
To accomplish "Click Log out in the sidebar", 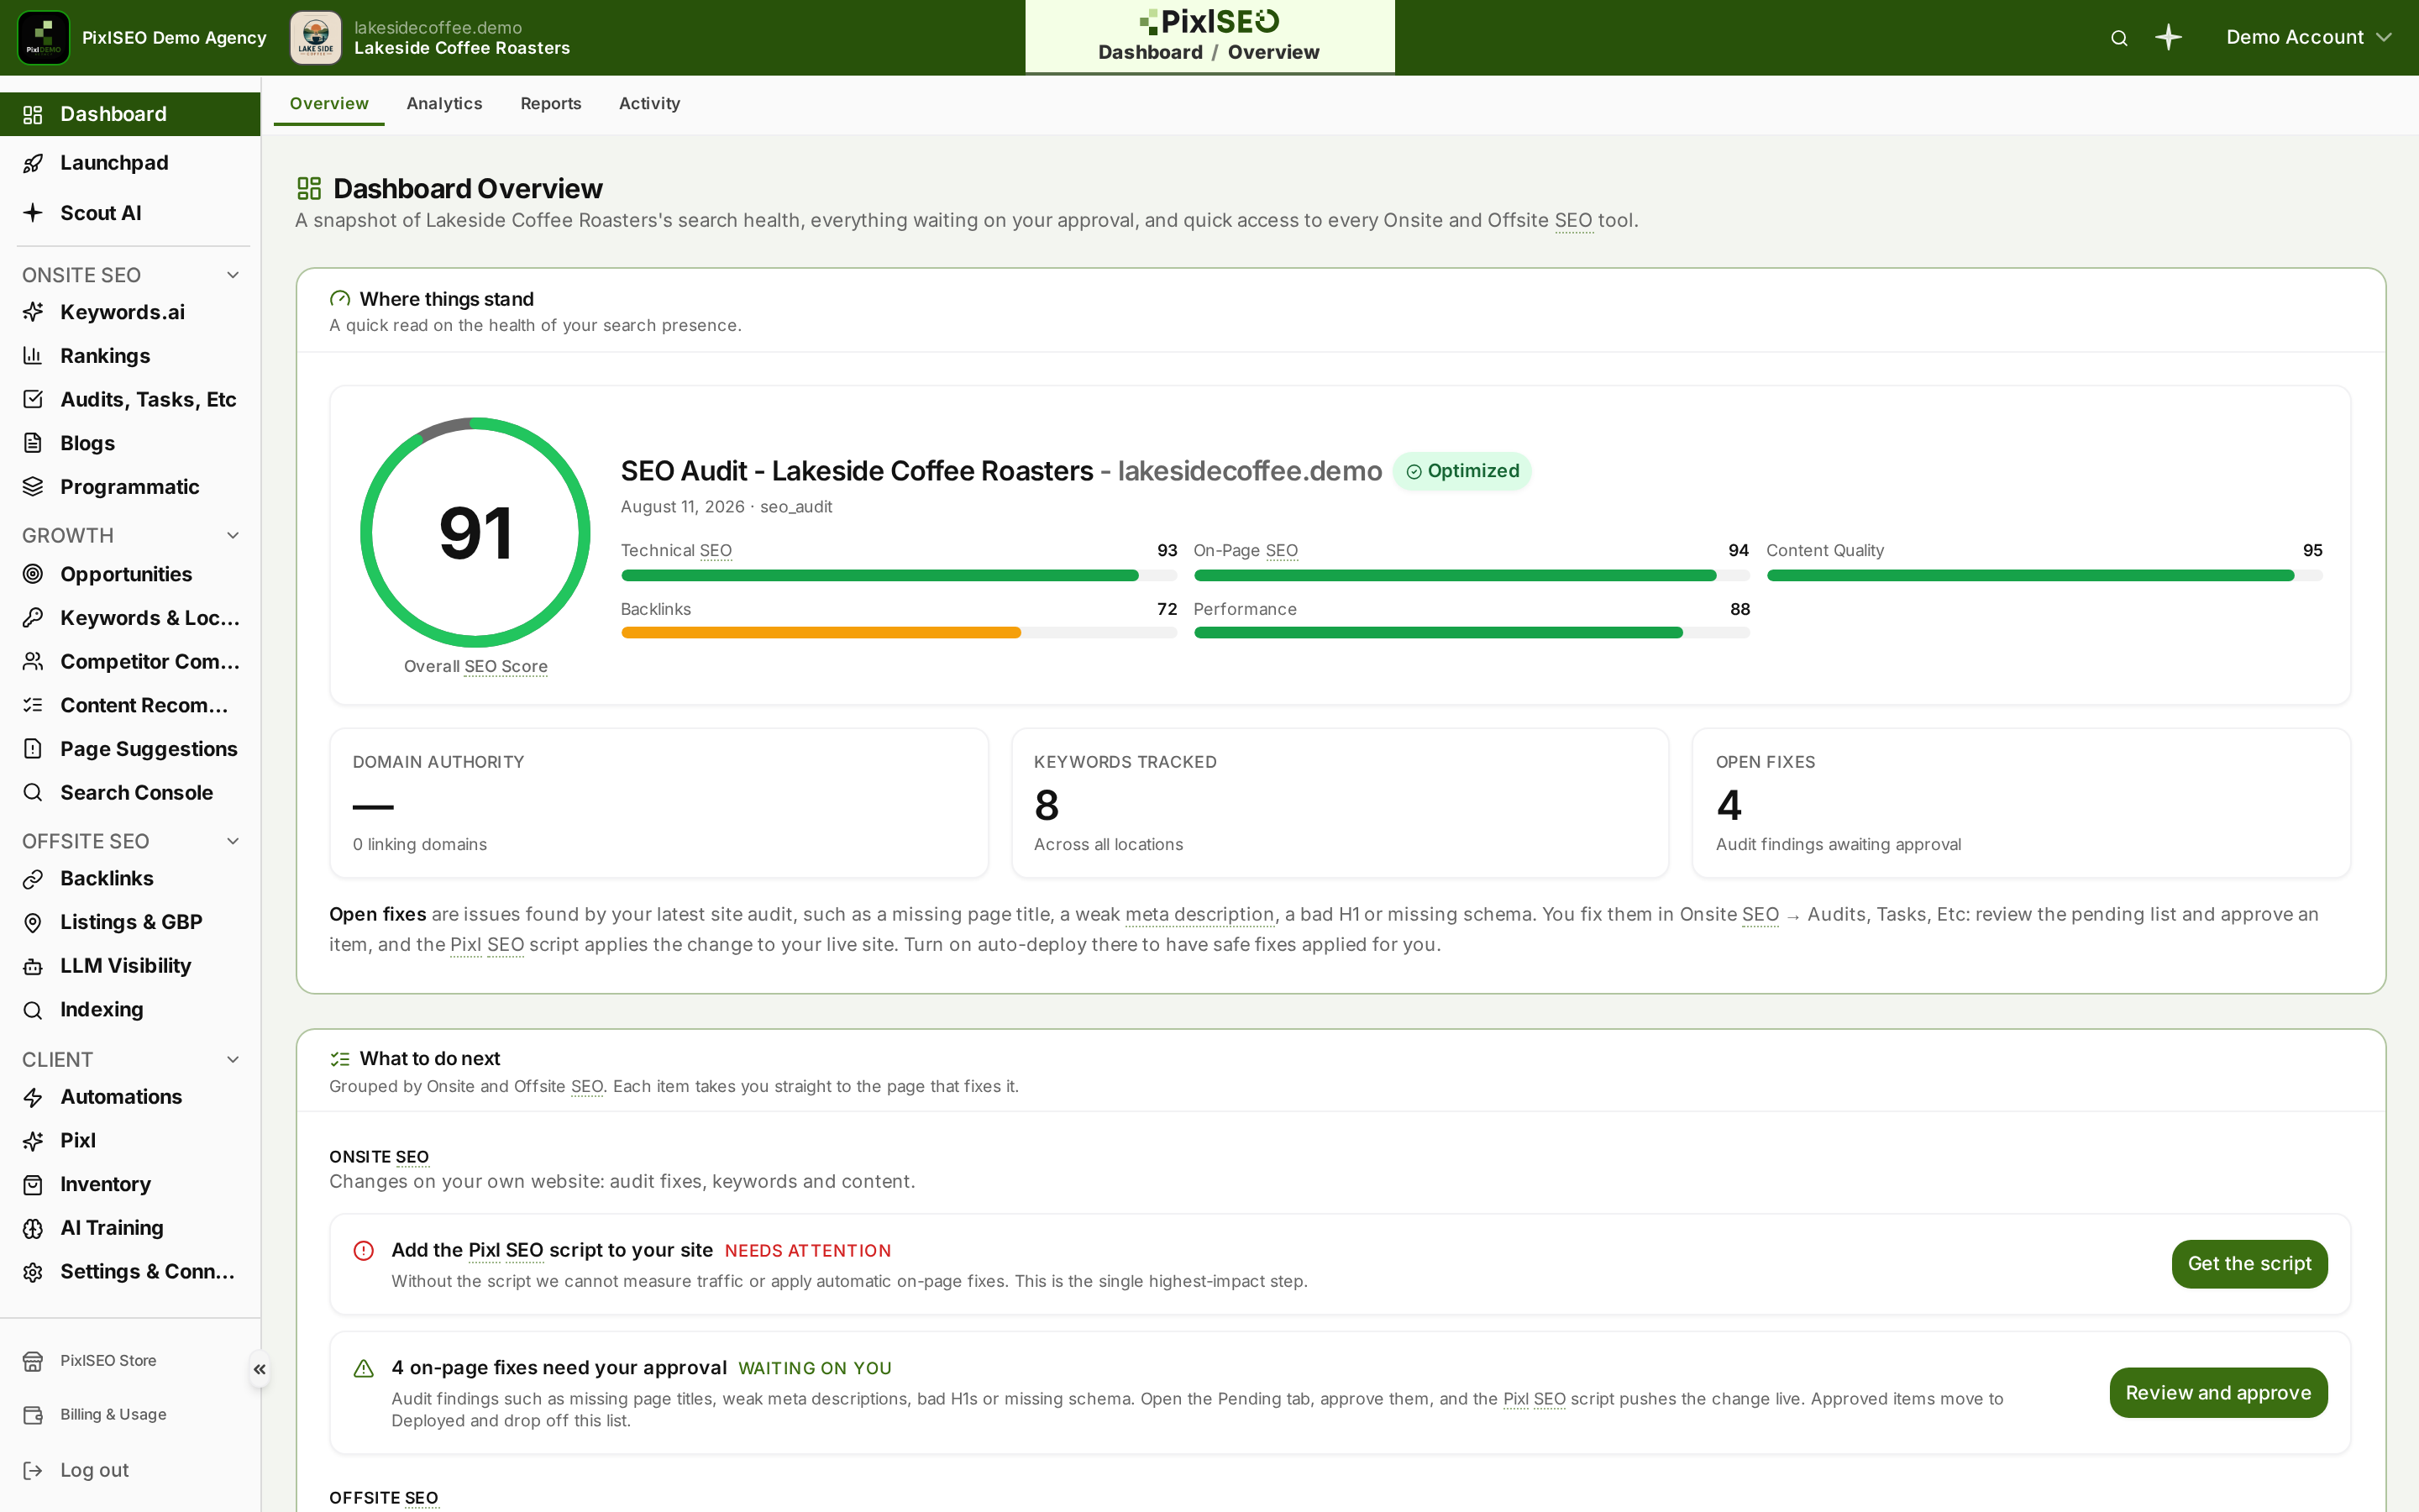I will click(94, 1471).
